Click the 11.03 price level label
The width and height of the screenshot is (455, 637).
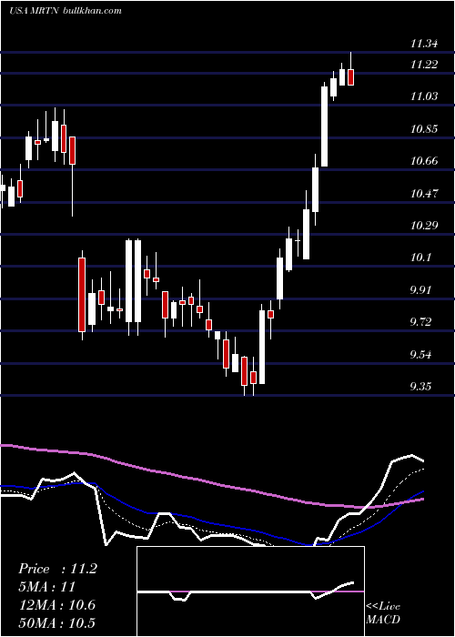[424, 96]
